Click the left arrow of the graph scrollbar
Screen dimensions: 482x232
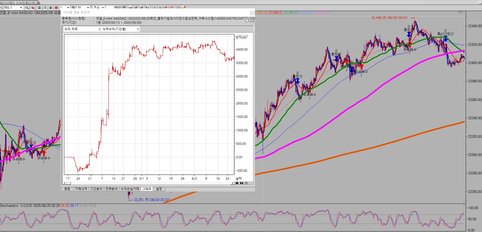click(64, 183)
